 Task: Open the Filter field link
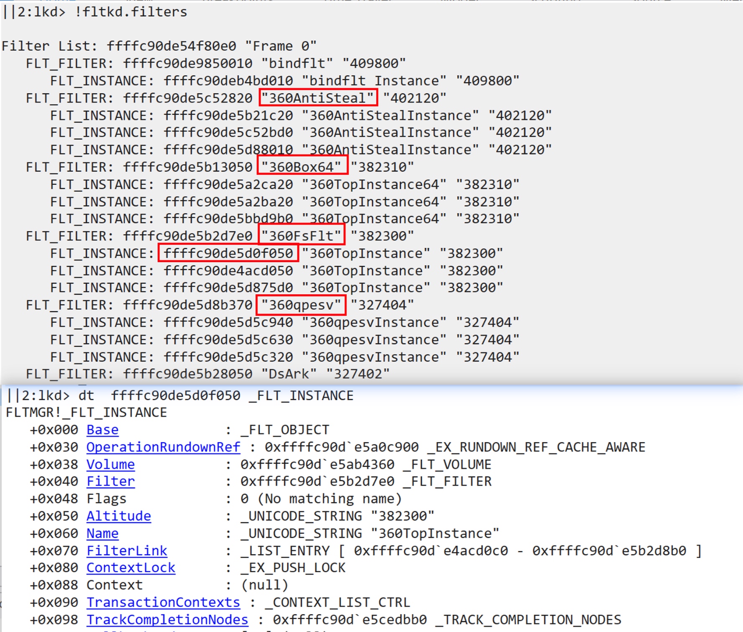coord(110,482)
